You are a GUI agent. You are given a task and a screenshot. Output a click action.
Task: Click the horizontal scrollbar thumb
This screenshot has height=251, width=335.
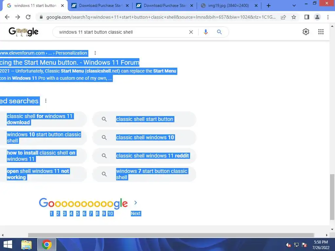pos(171,235)
